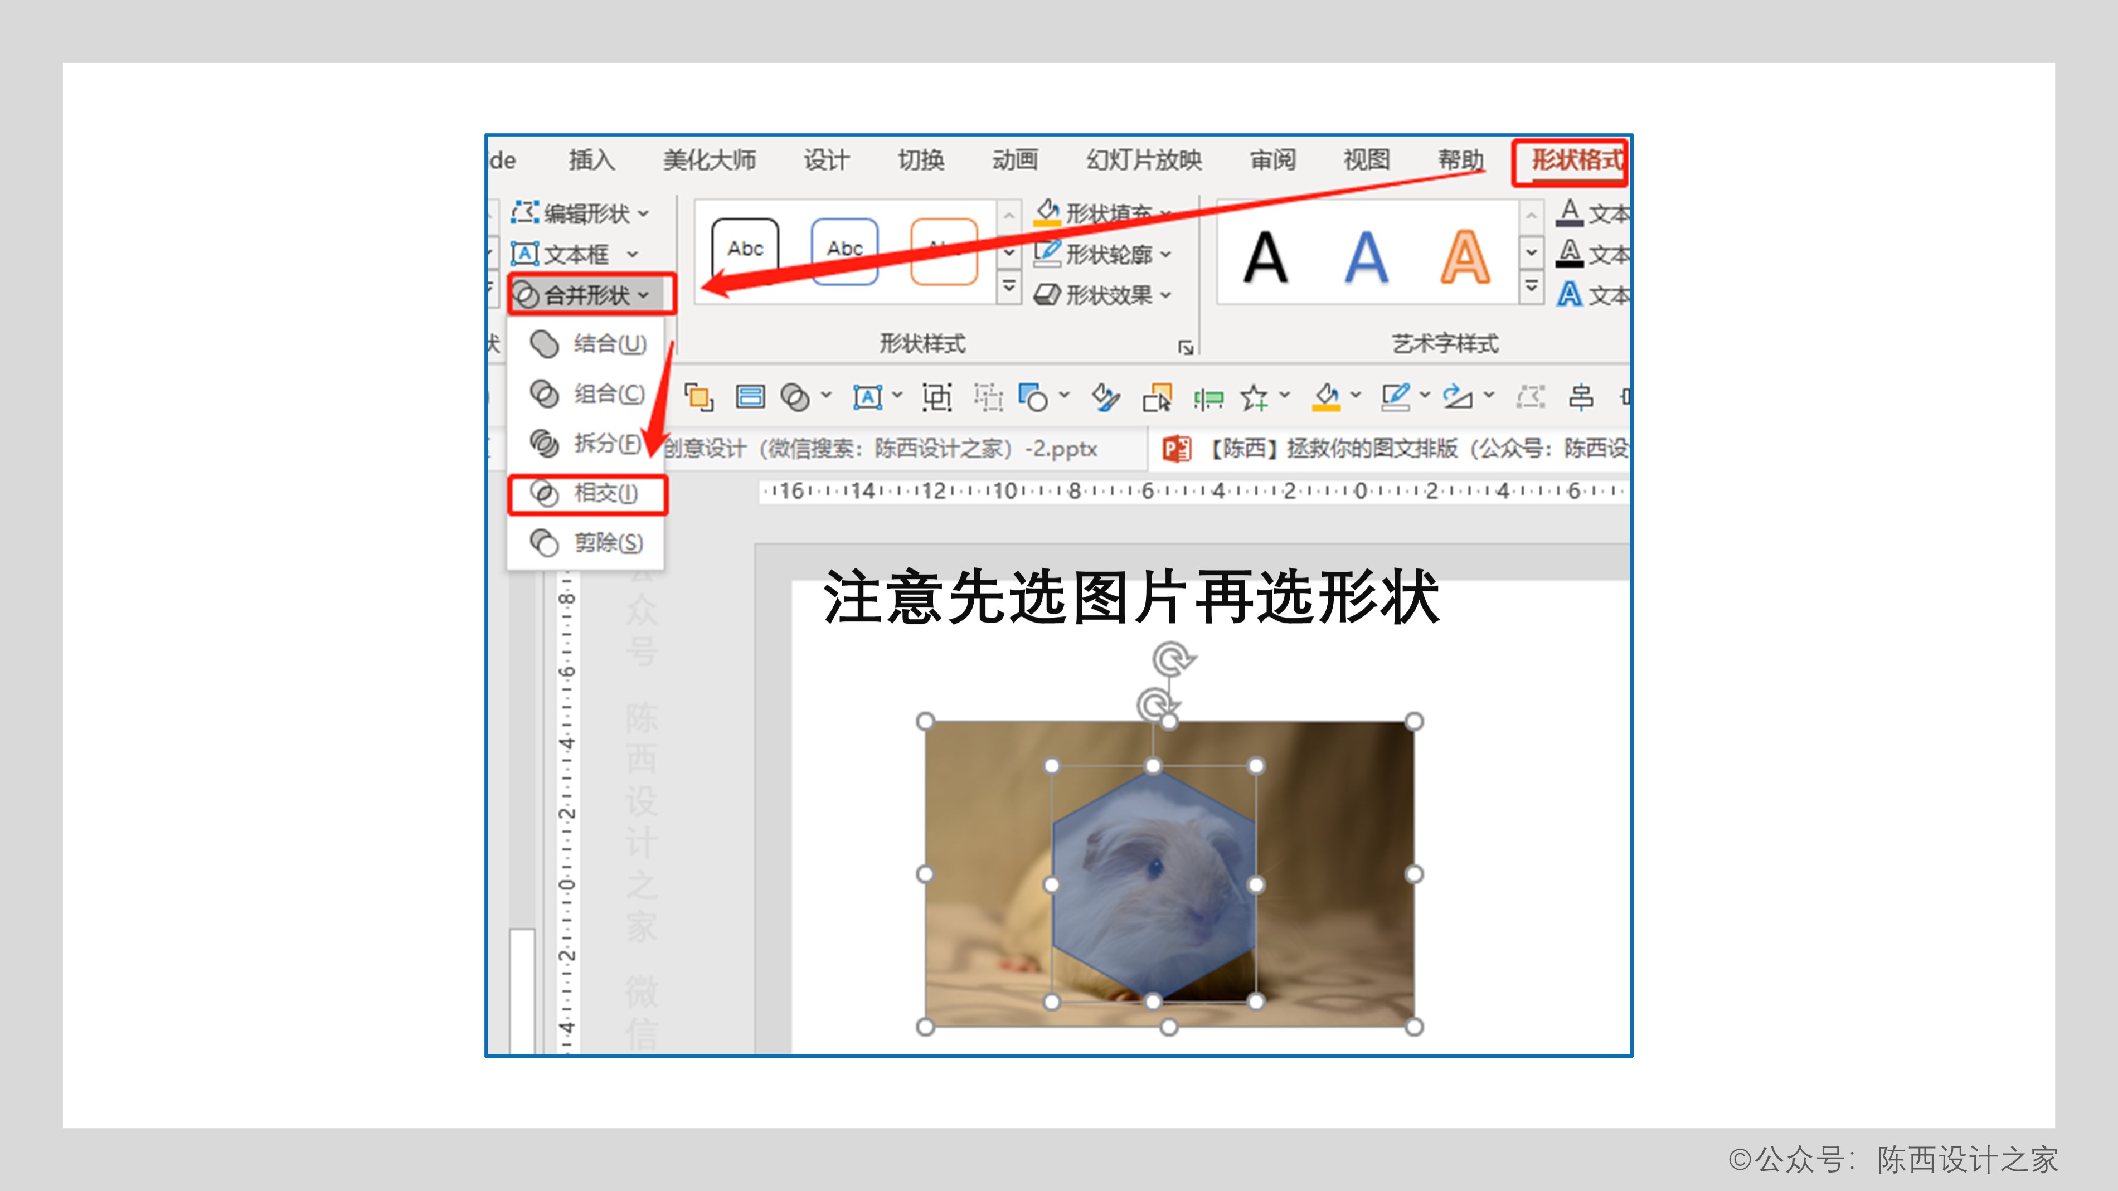2118x1191 pixels.
Task: Click the align center quick-access icon
Action: pyautogui.click(x=1580, y=397)
